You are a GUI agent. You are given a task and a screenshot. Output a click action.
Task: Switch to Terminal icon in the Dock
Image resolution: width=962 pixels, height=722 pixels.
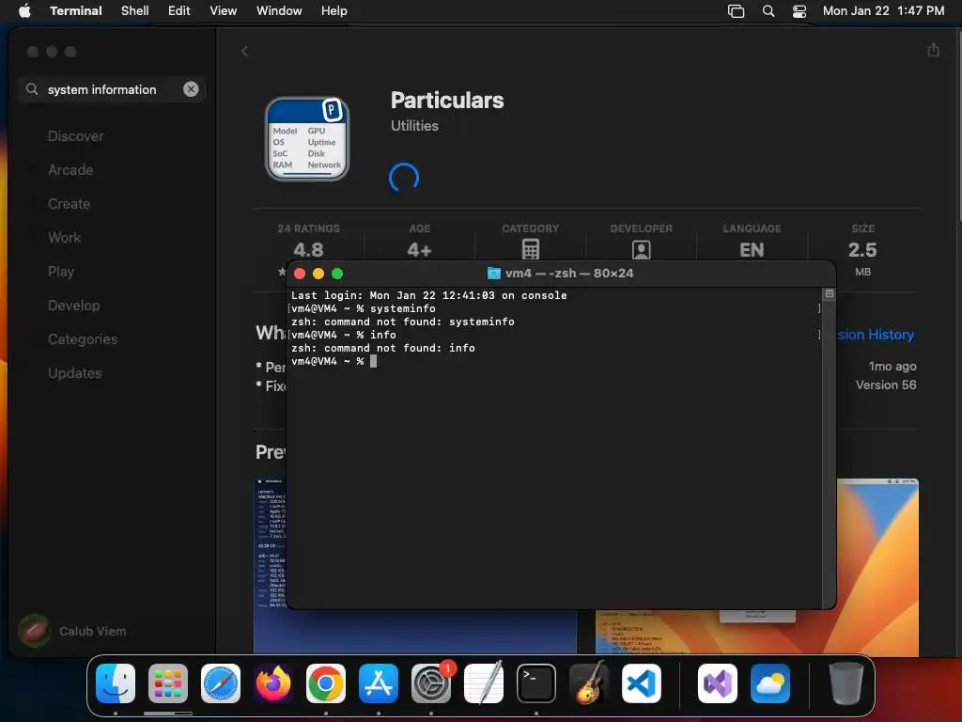[x=536, y=683]
